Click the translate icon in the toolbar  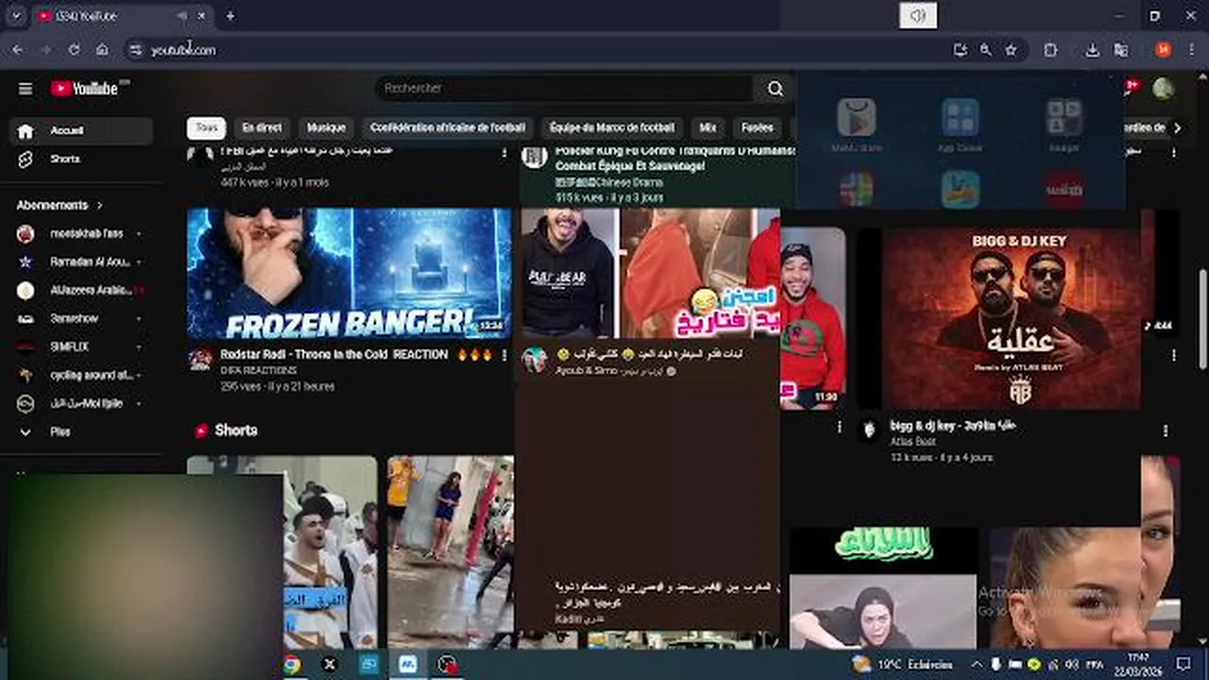(x=1121, y=50)
